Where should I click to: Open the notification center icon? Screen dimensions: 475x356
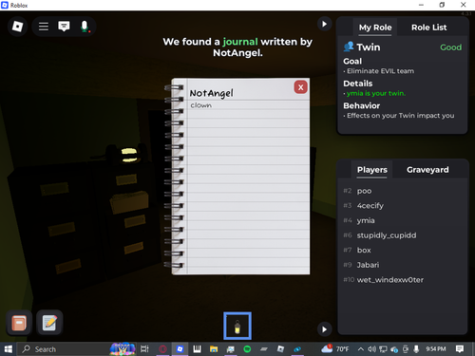(460, 349)
